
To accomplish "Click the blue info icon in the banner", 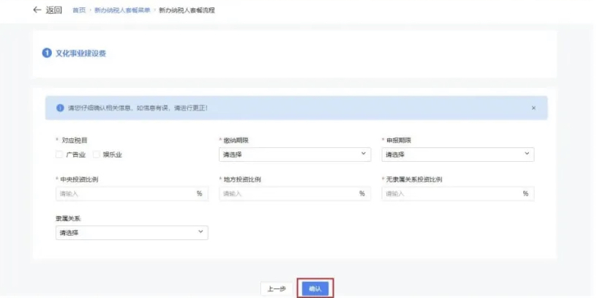I will point(60,108).
